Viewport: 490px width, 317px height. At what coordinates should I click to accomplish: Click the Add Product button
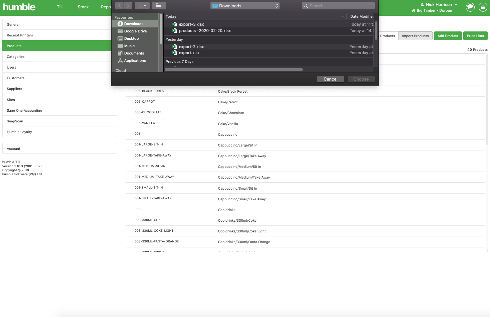coord(448,36)
